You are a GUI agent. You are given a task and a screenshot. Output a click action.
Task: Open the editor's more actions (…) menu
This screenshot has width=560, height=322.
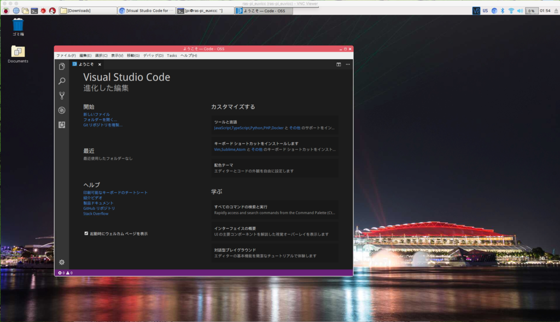click(x=348, y=65)
